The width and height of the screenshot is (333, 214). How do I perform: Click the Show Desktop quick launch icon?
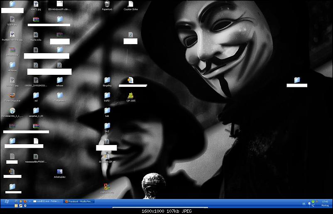16,201
